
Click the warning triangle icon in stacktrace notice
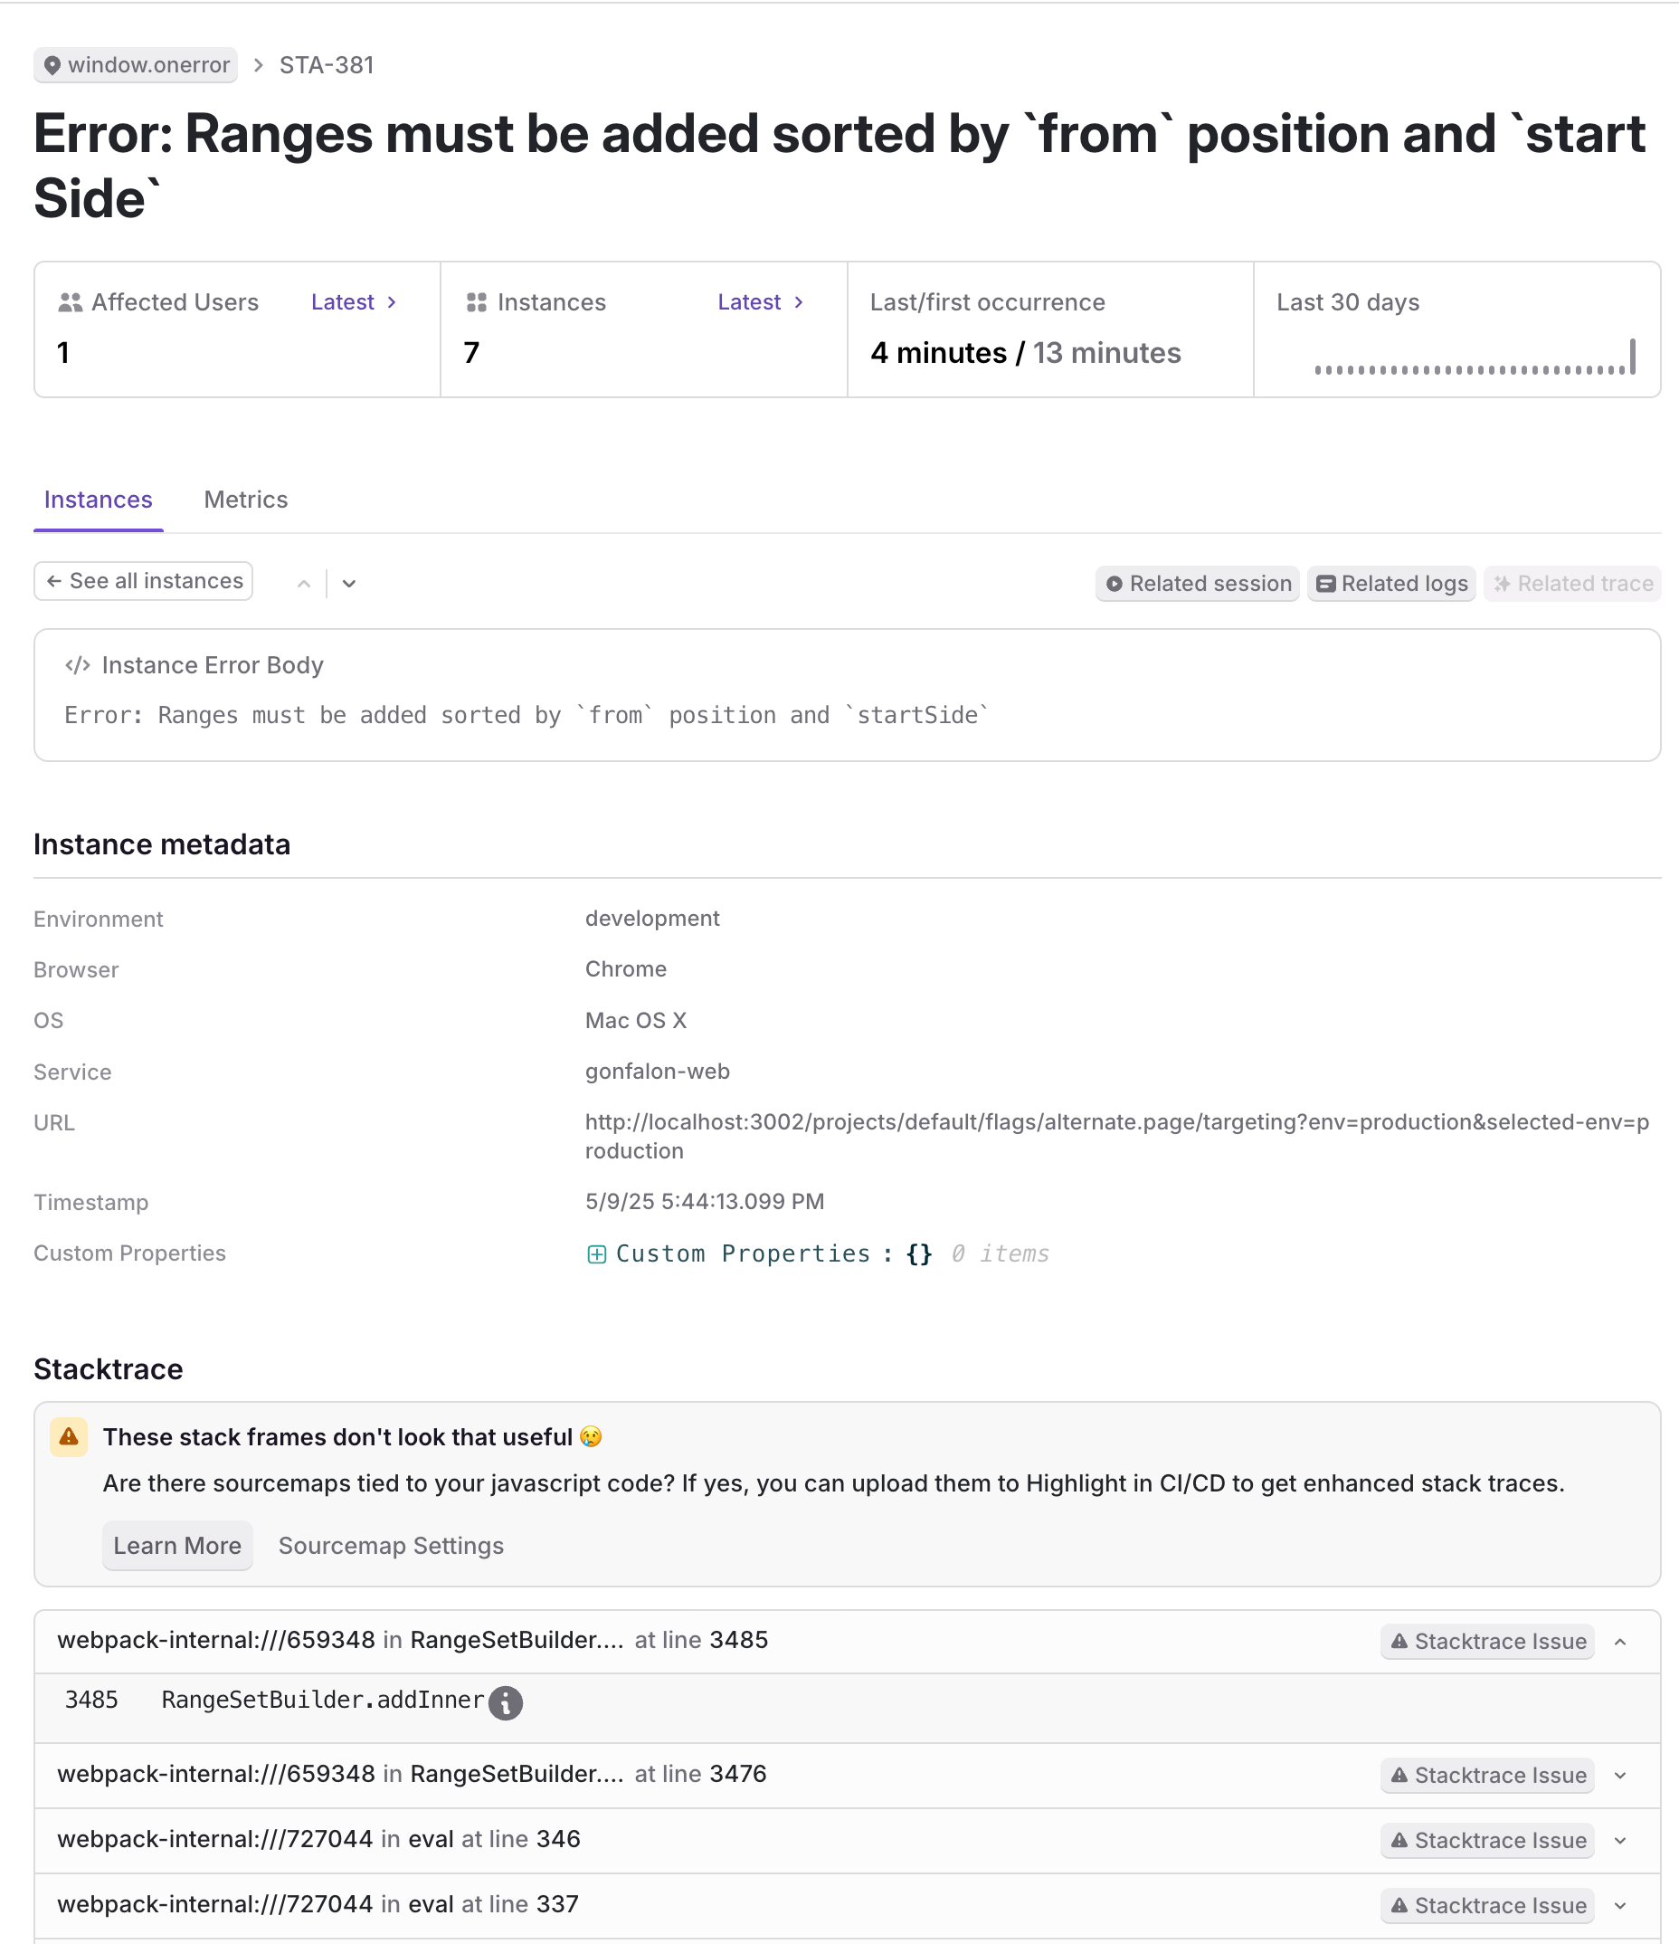(x=69, y=1436)
